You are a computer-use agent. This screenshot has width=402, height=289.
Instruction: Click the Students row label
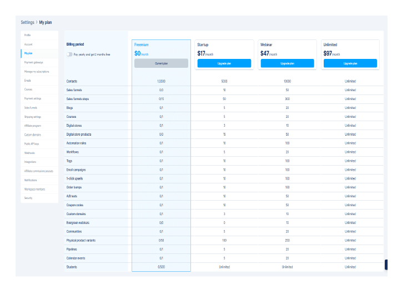[x=72, y=267]
